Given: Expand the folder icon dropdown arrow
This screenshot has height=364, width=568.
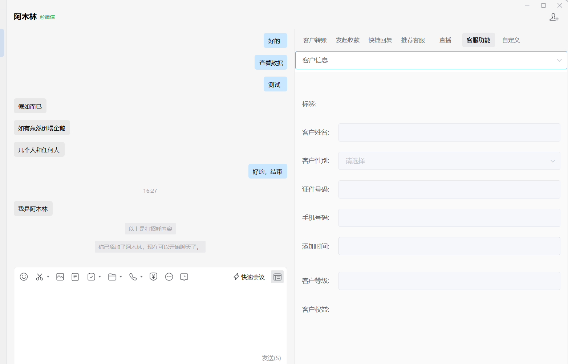Looking at the screenshot, I should [x=121, y=277].
